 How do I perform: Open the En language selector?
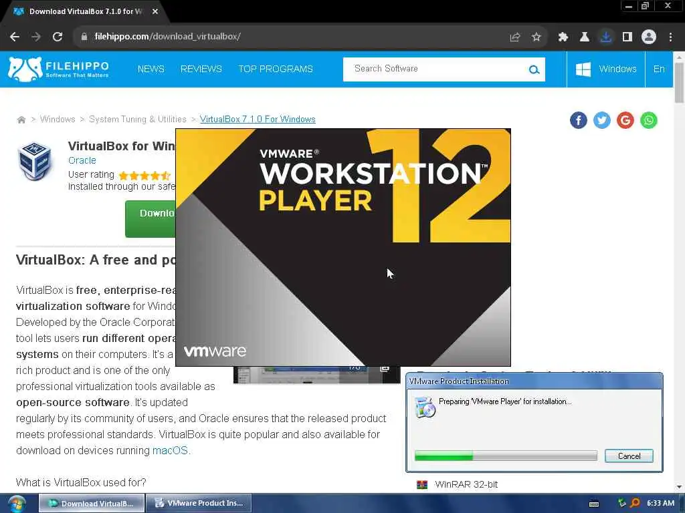pos(659,69)
